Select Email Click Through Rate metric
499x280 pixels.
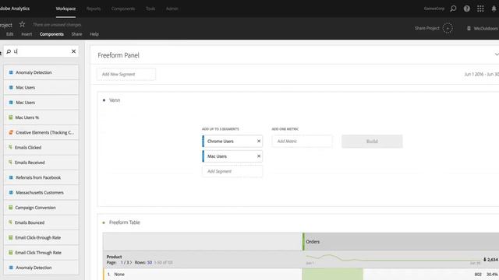tap(41, 253)
